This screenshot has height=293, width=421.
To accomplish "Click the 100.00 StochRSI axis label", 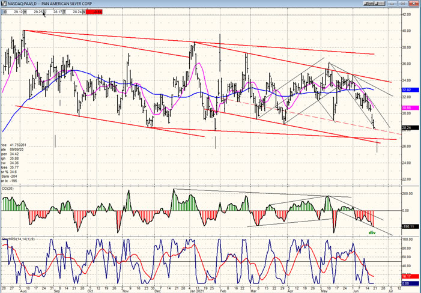I will click(407, 239).
